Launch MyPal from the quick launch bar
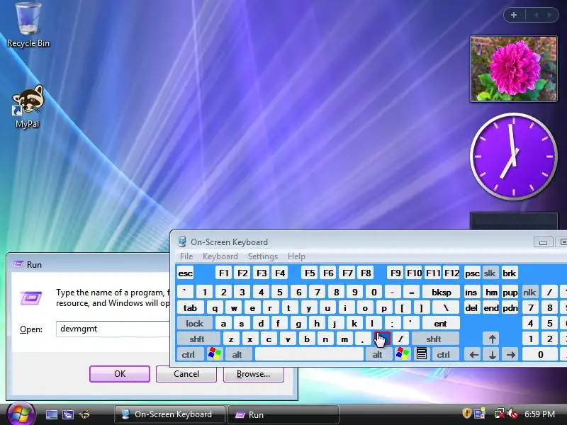The width and height of the screenshot is (567, 425). click(x=84, y=414)
